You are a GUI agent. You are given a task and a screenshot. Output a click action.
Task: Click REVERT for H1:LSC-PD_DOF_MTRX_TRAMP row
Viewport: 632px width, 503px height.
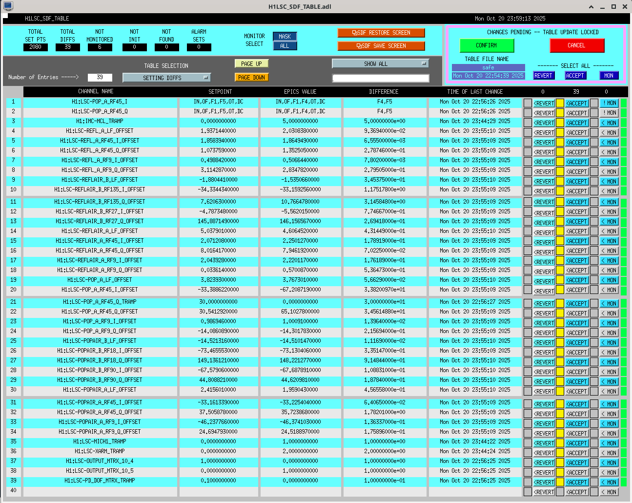click(544, 482)
